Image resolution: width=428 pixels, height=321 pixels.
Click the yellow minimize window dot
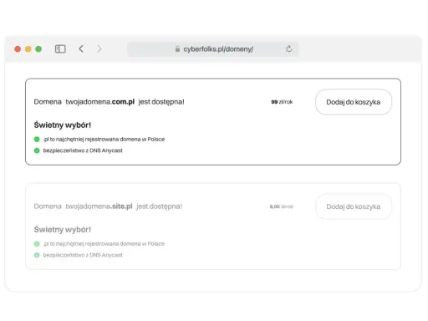[x=28, y=49]
